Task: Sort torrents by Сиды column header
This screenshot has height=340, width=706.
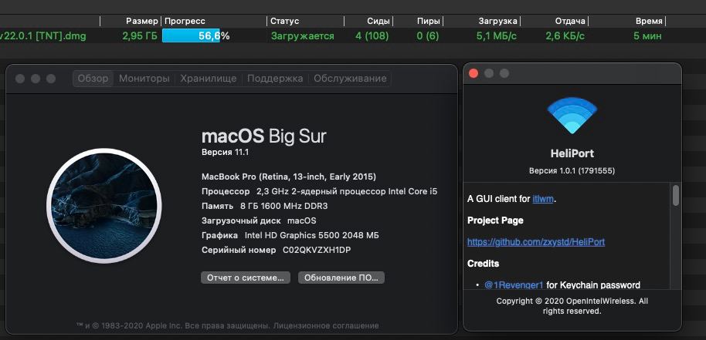Action: [x=378, y=21]
